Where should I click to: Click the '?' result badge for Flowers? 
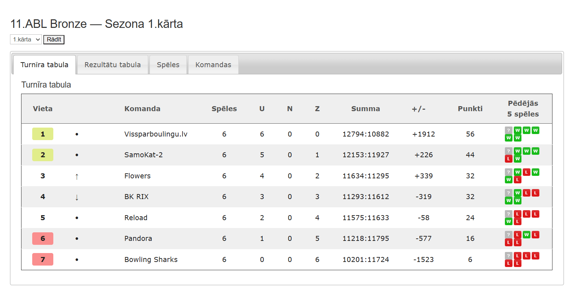point(508,172)
